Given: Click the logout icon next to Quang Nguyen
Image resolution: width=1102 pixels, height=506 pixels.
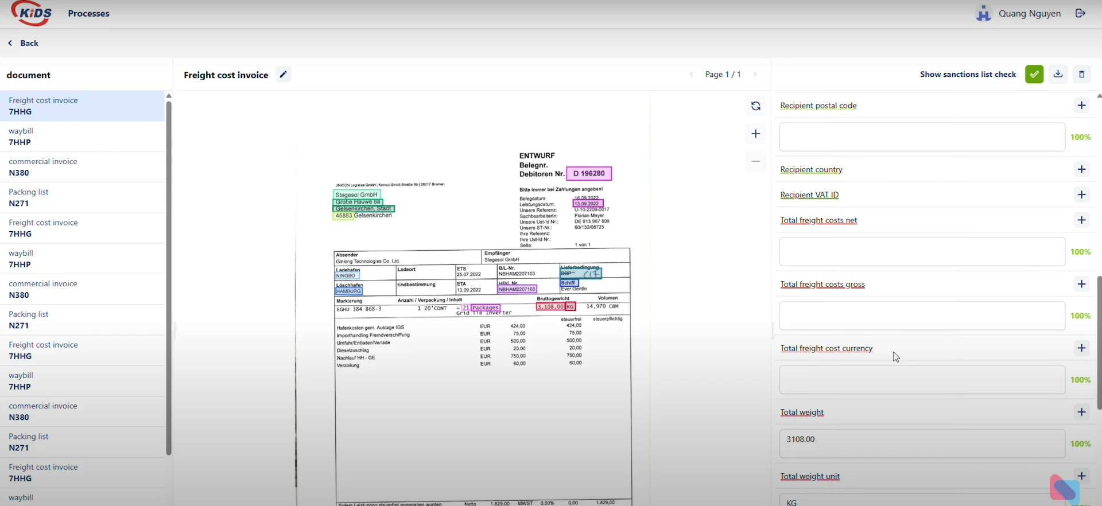Looking at the screenshot, I should pyautogui.click(x=1080, y=13).
